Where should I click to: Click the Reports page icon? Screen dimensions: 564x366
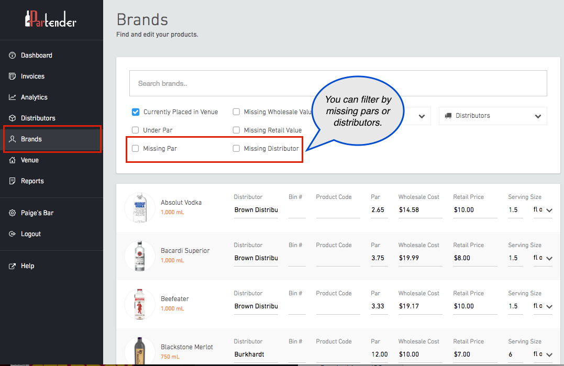click(x=12, y=181)
